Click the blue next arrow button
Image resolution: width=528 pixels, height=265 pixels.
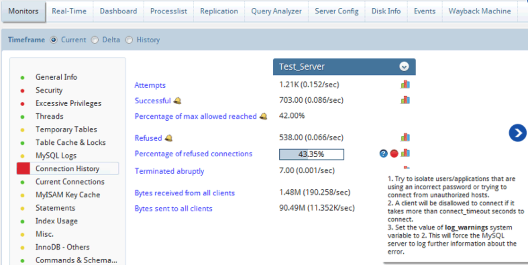click(x=517, y=133)
